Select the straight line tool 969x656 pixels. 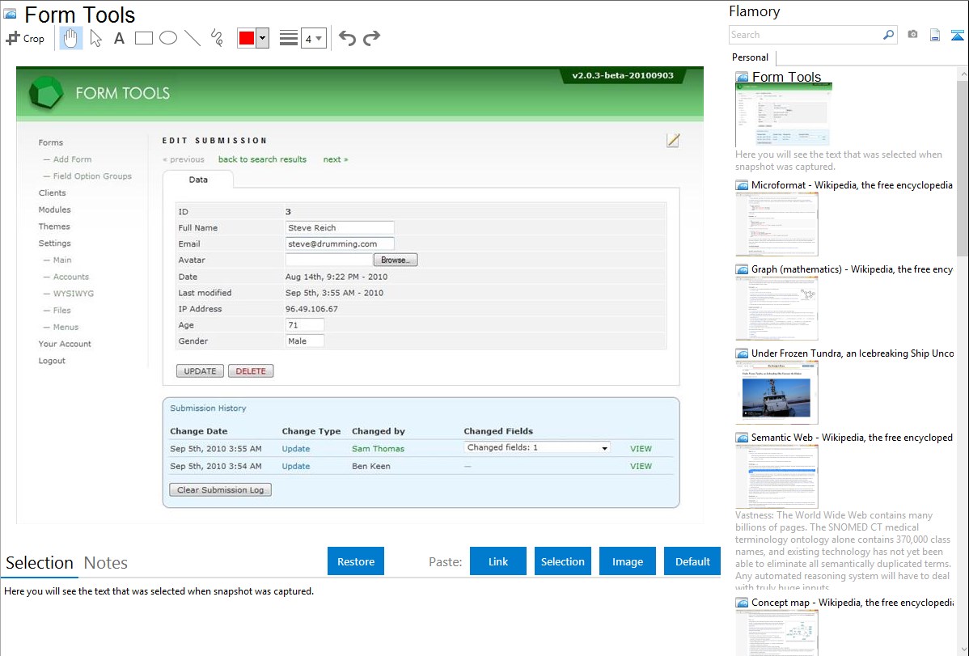tap(193, 38)
